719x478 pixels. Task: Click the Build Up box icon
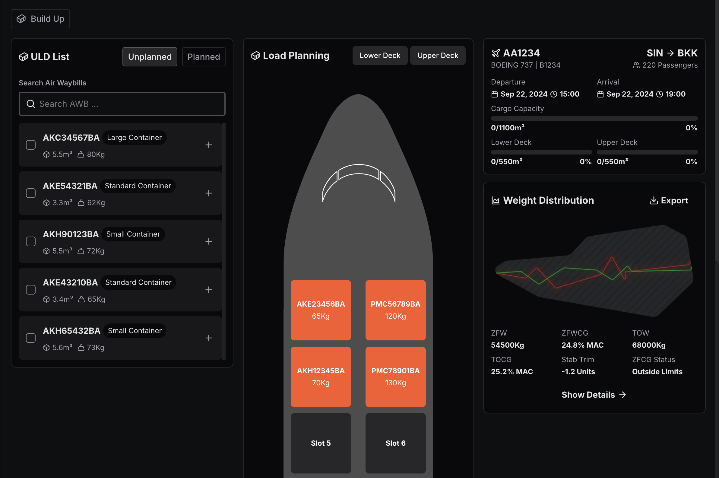point(21,19)
